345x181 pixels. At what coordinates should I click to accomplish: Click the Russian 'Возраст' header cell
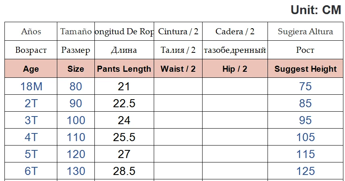coord(31,50)
